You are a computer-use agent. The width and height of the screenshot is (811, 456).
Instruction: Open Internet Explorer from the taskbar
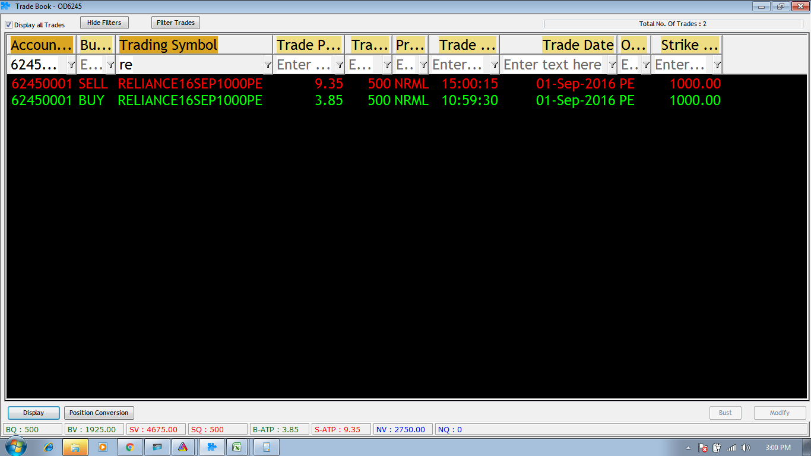click(49, 447)
